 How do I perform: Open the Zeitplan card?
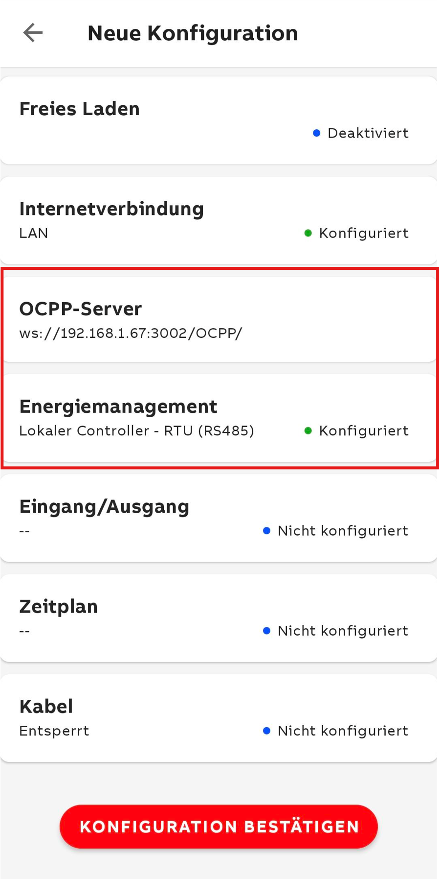pyautogui.click(x=59, y=607)
